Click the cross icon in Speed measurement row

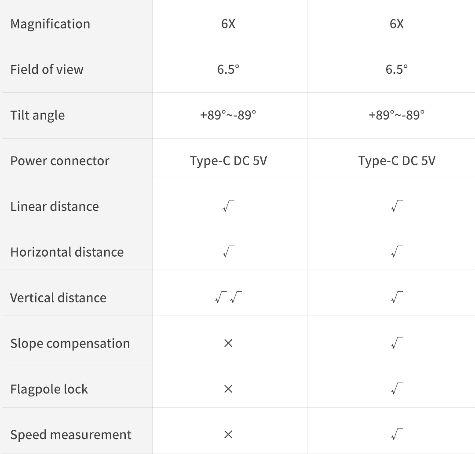tap(228, 435)
